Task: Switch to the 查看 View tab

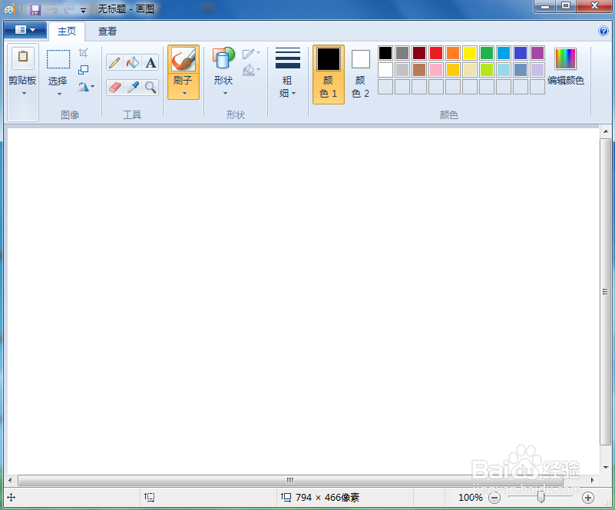Action: (x=107, y=31)
